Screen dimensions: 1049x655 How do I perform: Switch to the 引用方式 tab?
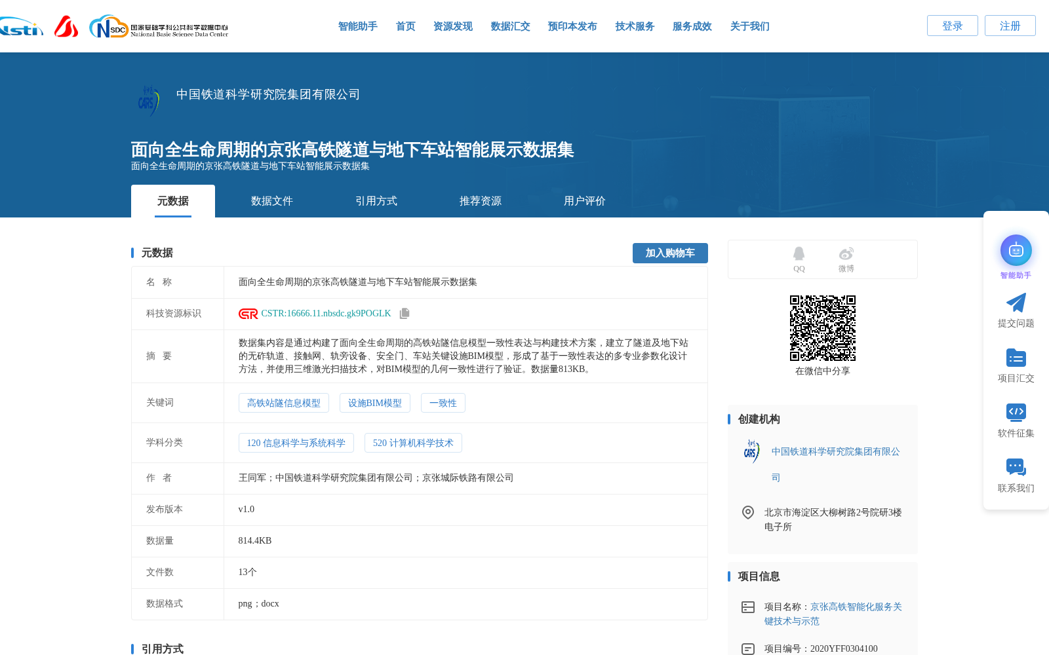[376, 201]
